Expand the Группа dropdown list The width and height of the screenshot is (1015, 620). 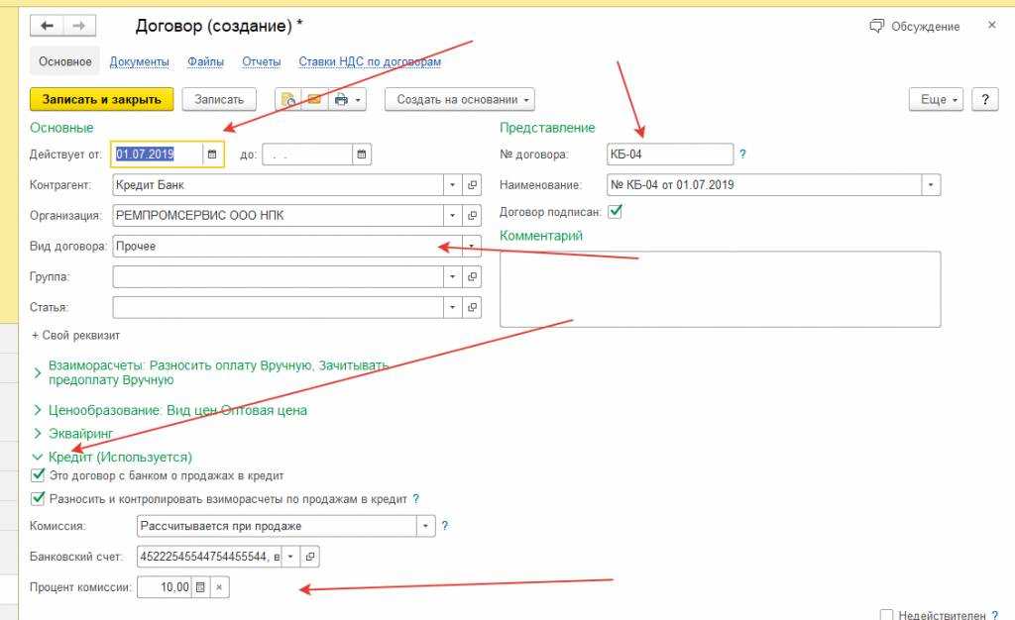click(452, 276)
